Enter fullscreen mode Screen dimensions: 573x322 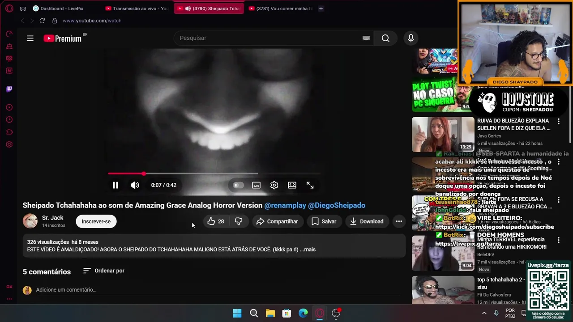[x=310, y=185]
